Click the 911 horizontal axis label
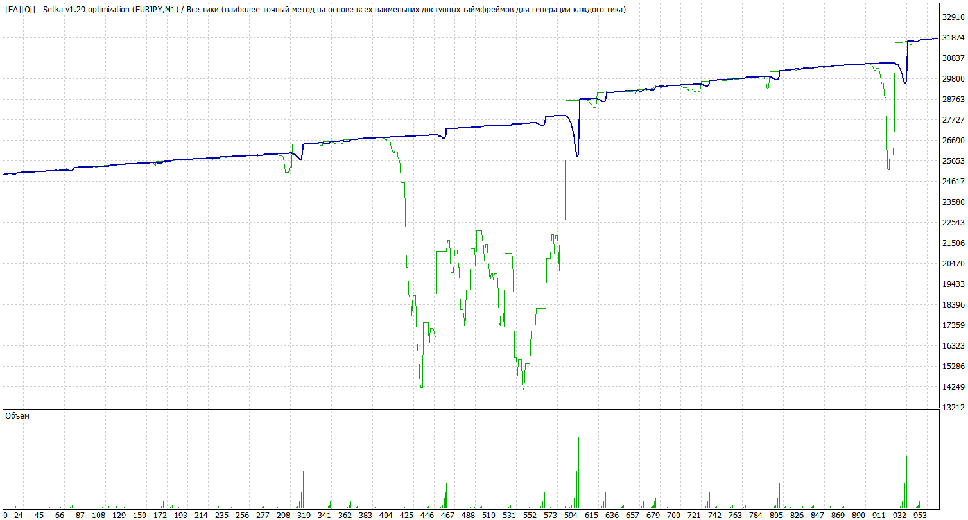968x520 pixels. pyautogui.click(x=879, y=515)
